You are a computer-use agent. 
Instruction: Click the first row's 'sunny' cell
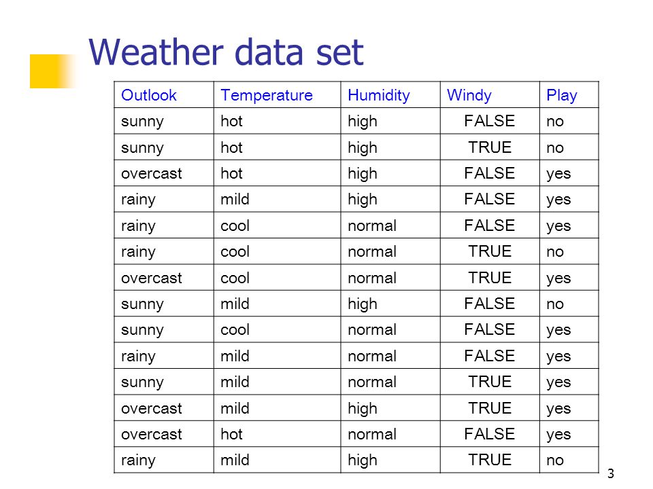[x=142, y=122]
